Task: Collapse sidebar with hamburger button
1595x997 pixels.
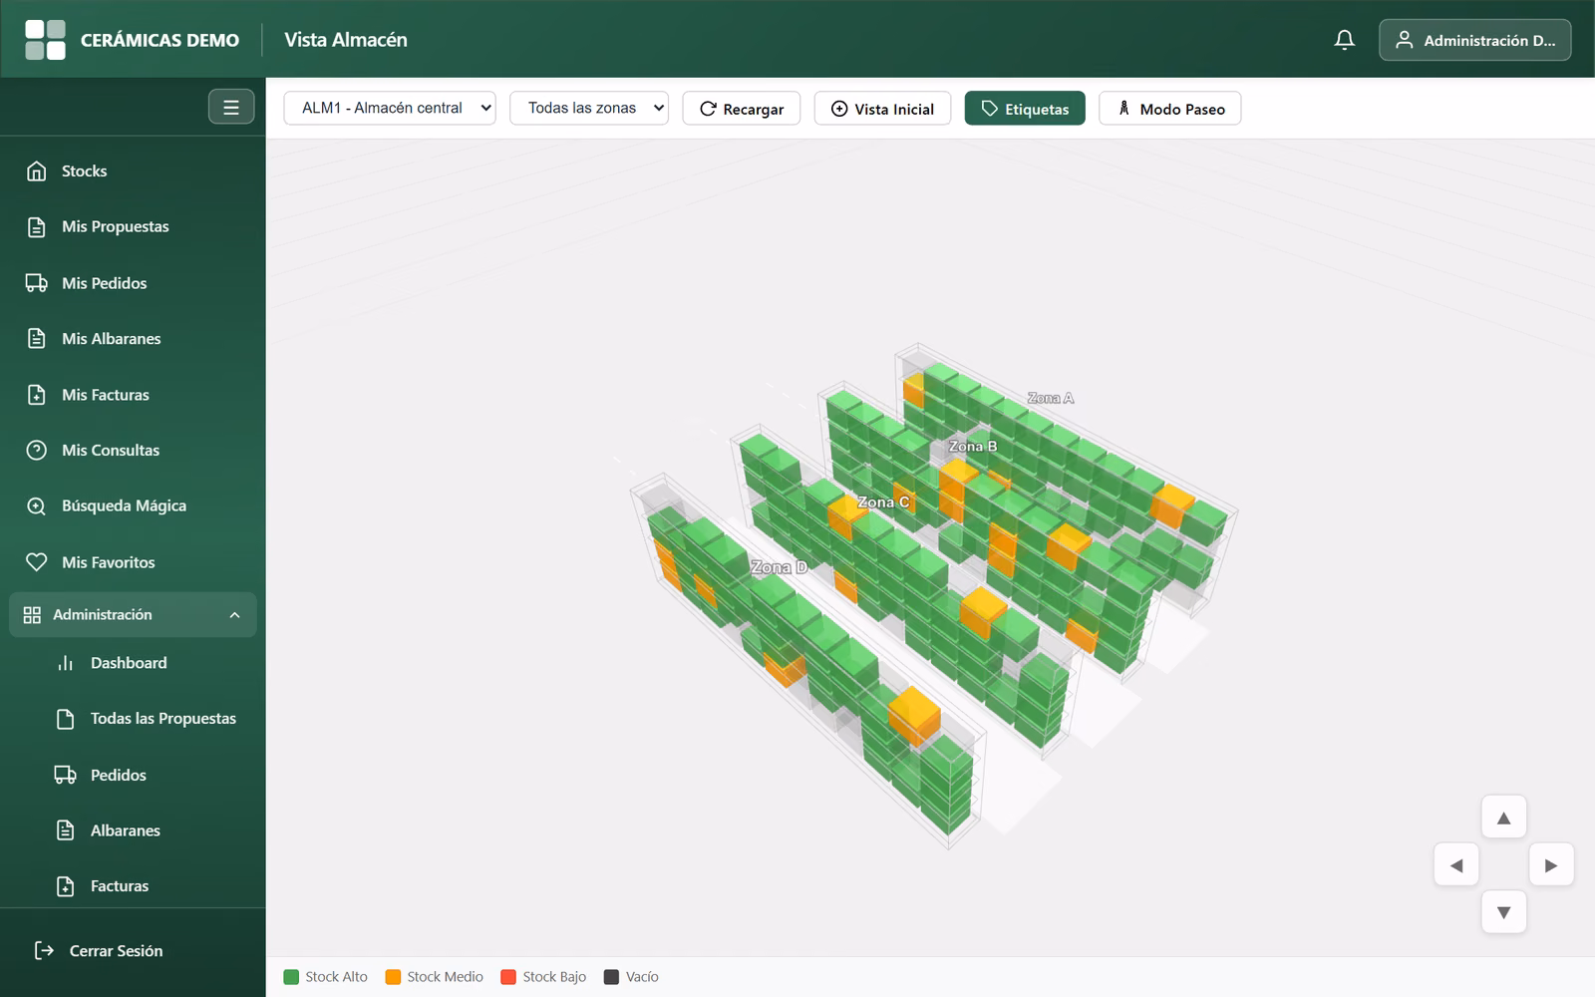Action: pos(231,107)
